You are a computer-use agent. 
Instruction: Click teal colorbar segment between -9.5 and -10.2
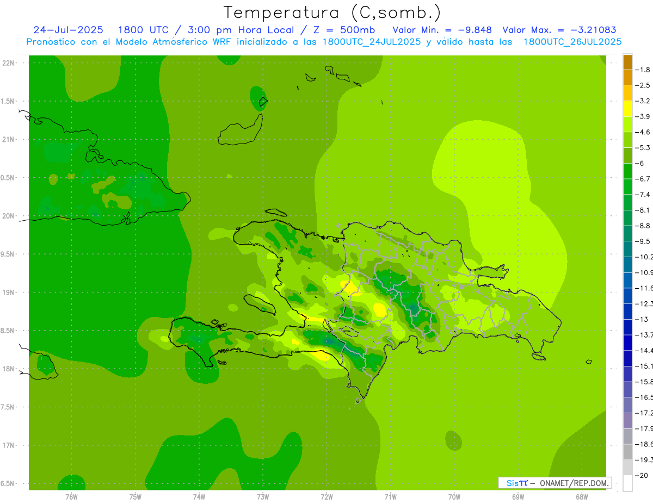pyautogui.click(x=627, y=249)
